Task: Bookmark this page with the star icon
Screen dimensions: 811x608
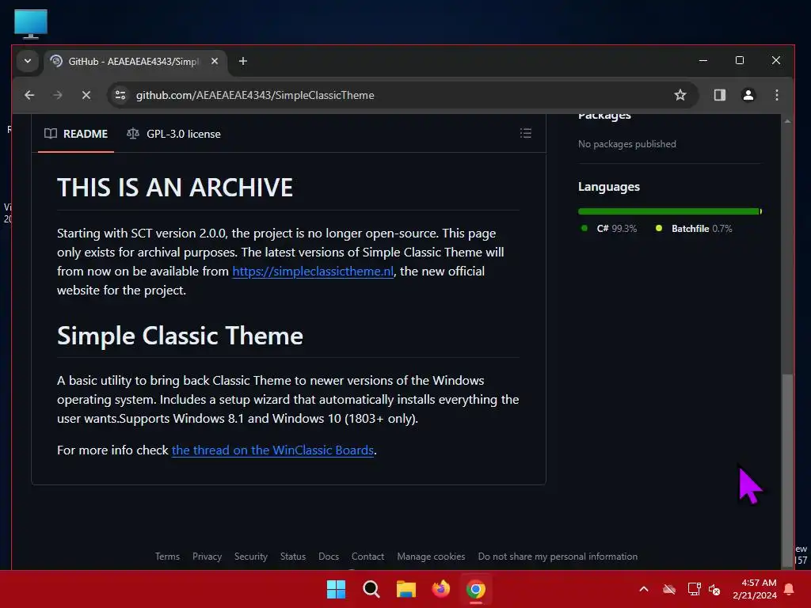Action: pos(680,95)
